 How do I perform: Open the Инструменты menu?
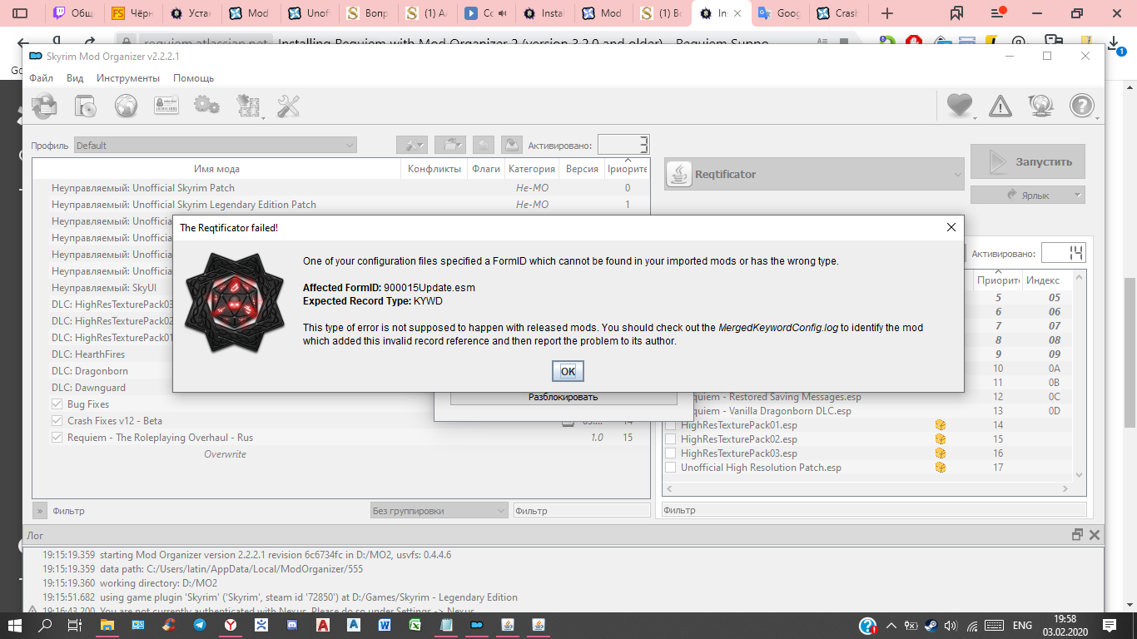[128, 78]
